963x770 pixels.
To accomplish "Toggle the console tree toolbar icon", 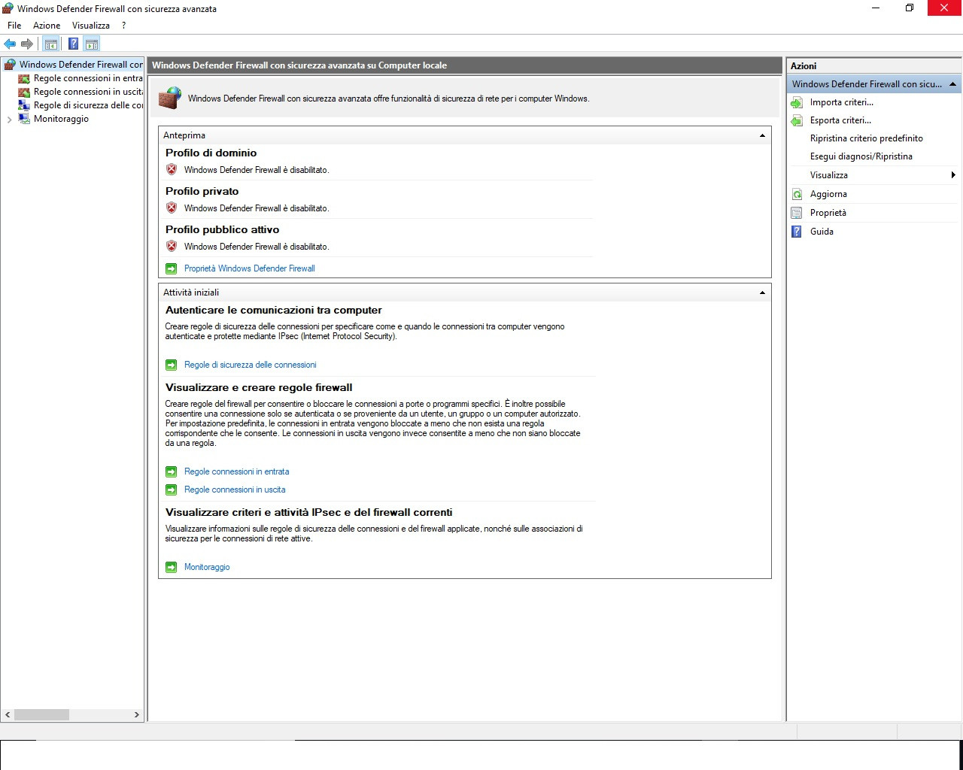I will pyautogui.click(x=50, y=44).
